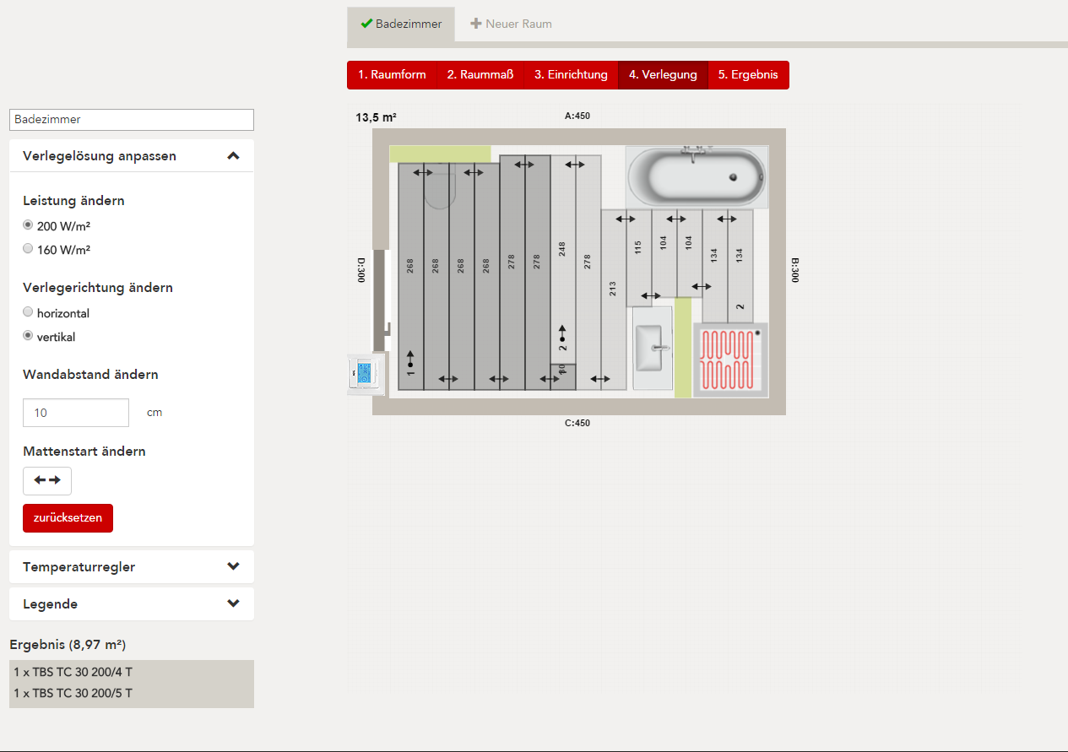Choose horizontal laying direction
Viewport: 1068px width, 752px height.
click(28, 312)
